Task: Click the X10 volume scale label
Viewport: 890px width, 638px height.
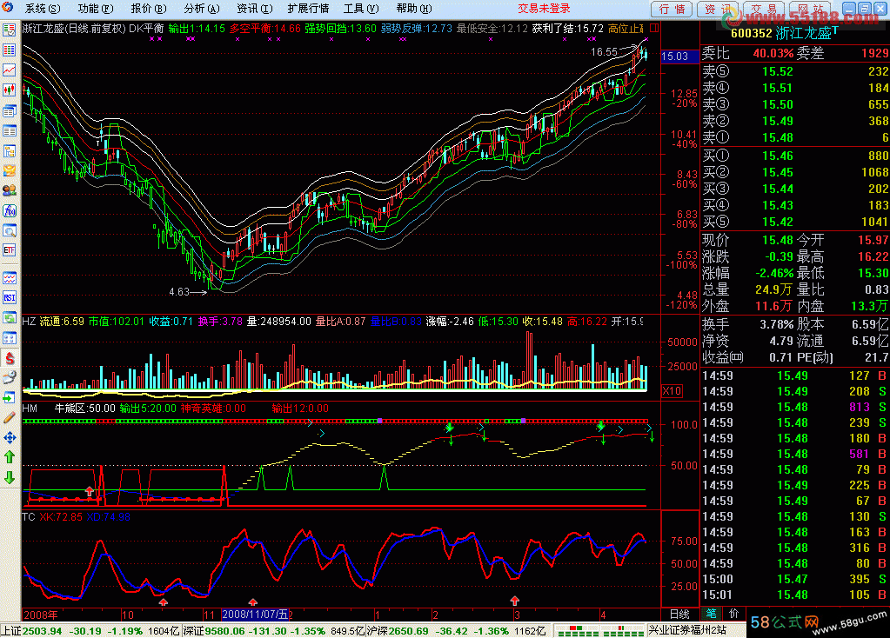Action: pyautogui.click(x=673, y=391)
